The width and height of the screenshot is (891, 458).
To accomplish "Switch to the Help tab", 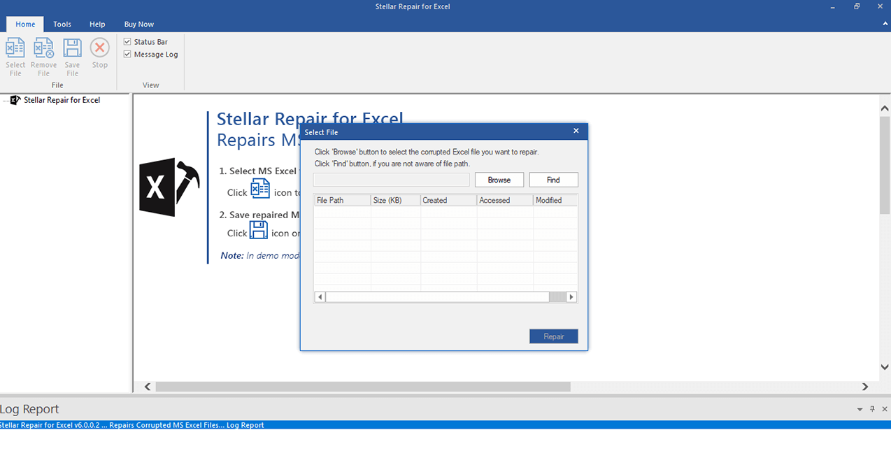I will tap(97, 24).
